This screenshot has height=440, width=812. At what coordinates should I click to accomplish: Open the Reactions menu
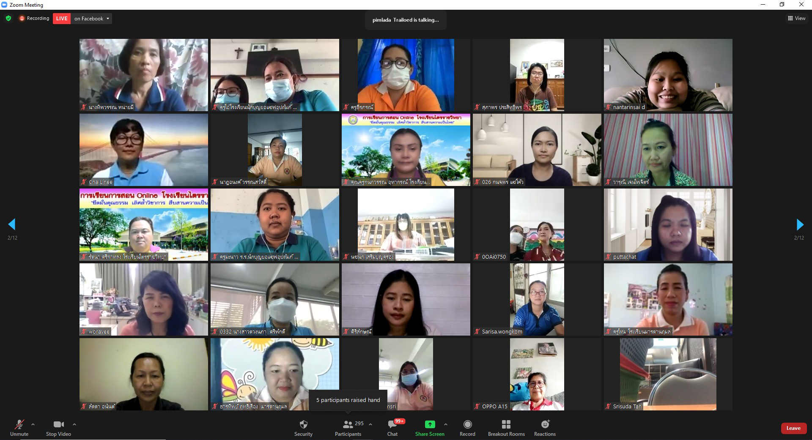pyautogui.click(x=545, y=428)
